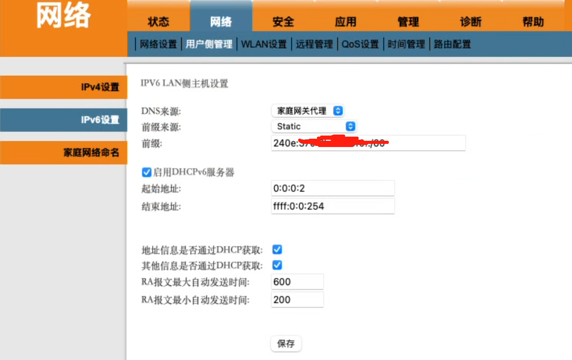Open the 状态 top tab
The image size is (572, 360).
[x=158, y=22]
